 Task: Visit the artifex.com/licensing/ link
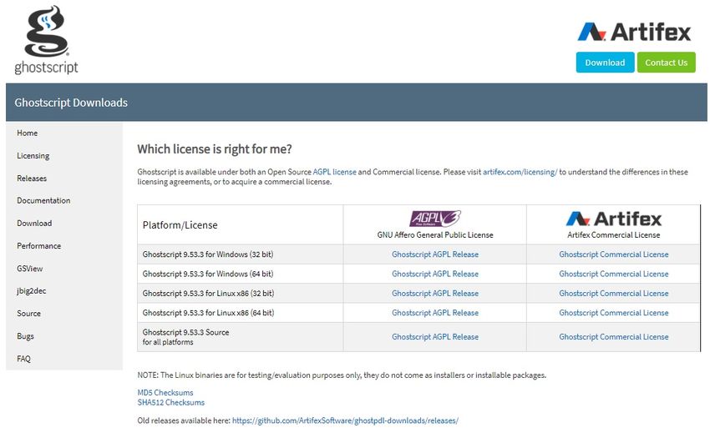(520, 172)
